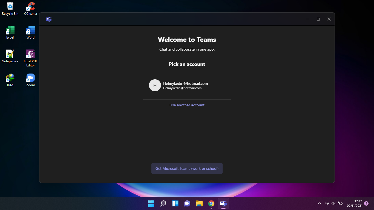Maximize the Teams window
Viewport: 374px width, 210px height.
click(x=318, y=19)
